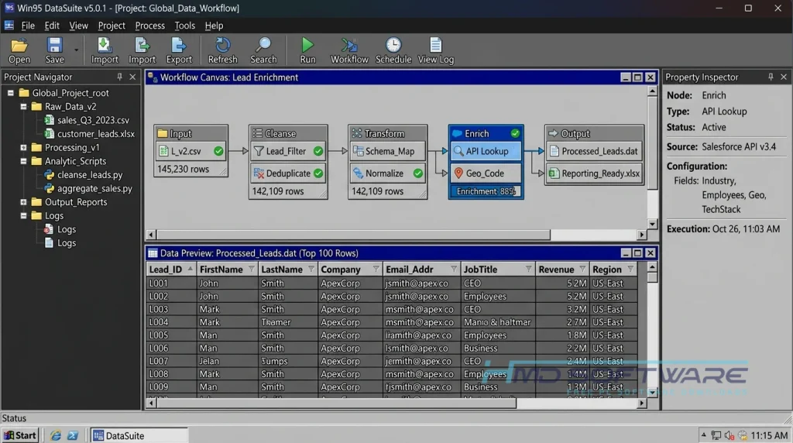
Task: Select the Deduplicate node
Action: click(x=288, y=173)
